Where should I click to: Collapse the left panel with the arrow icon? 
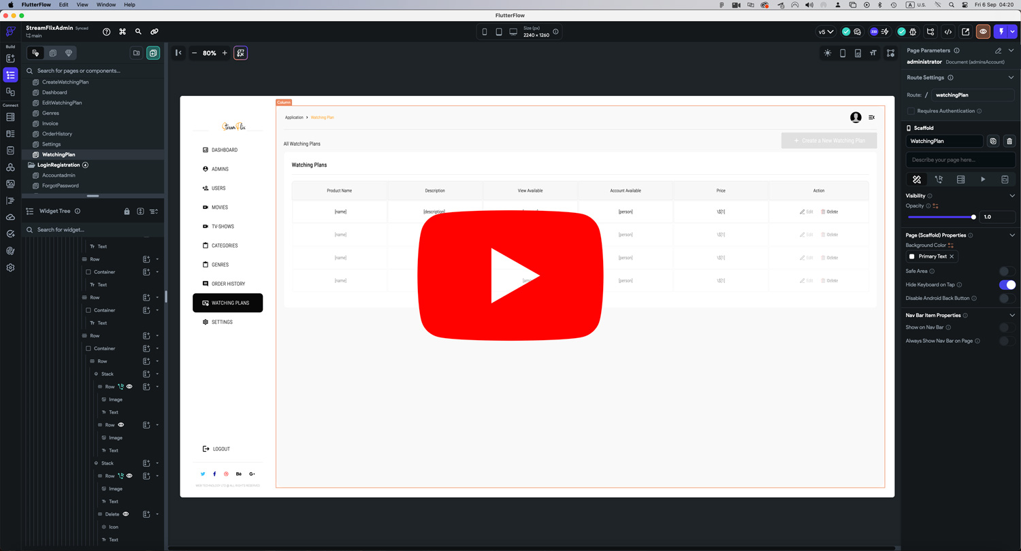[x=178, y=53]
